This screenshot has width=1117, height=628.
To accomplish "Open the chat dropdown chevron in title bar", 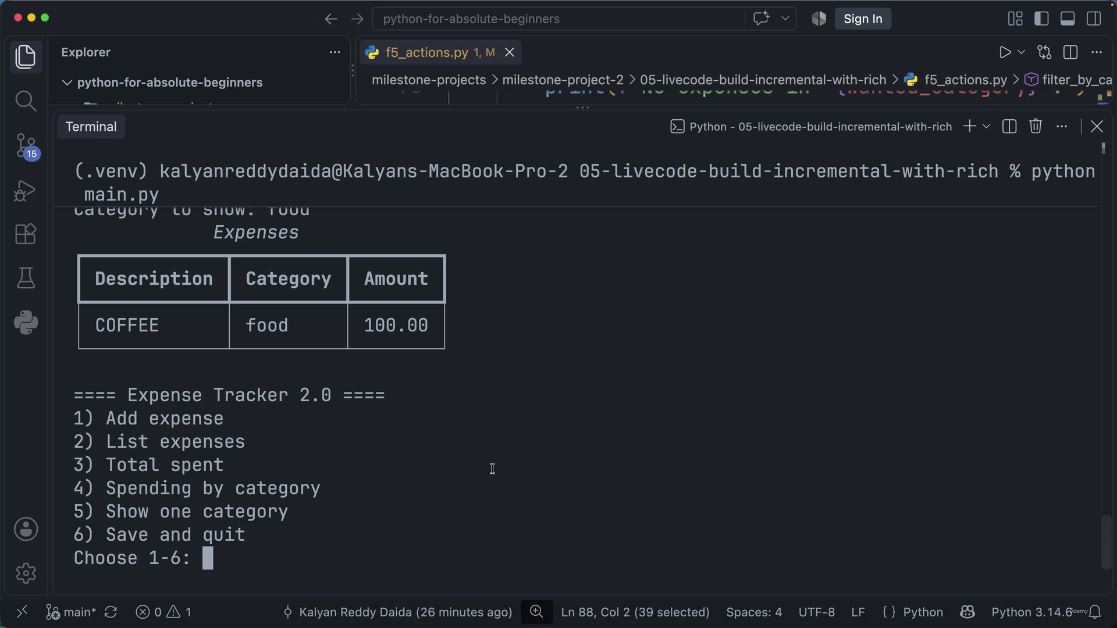I will (x=785, y=19).
